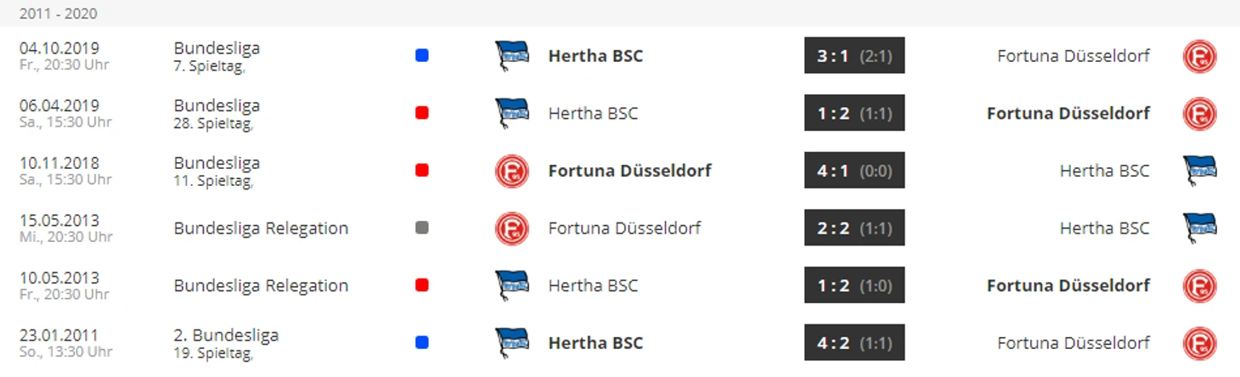Screen dimensions: 1240x377
Task: Open the 4:2 result from 23.01.2011
Action: coord(854,343)
